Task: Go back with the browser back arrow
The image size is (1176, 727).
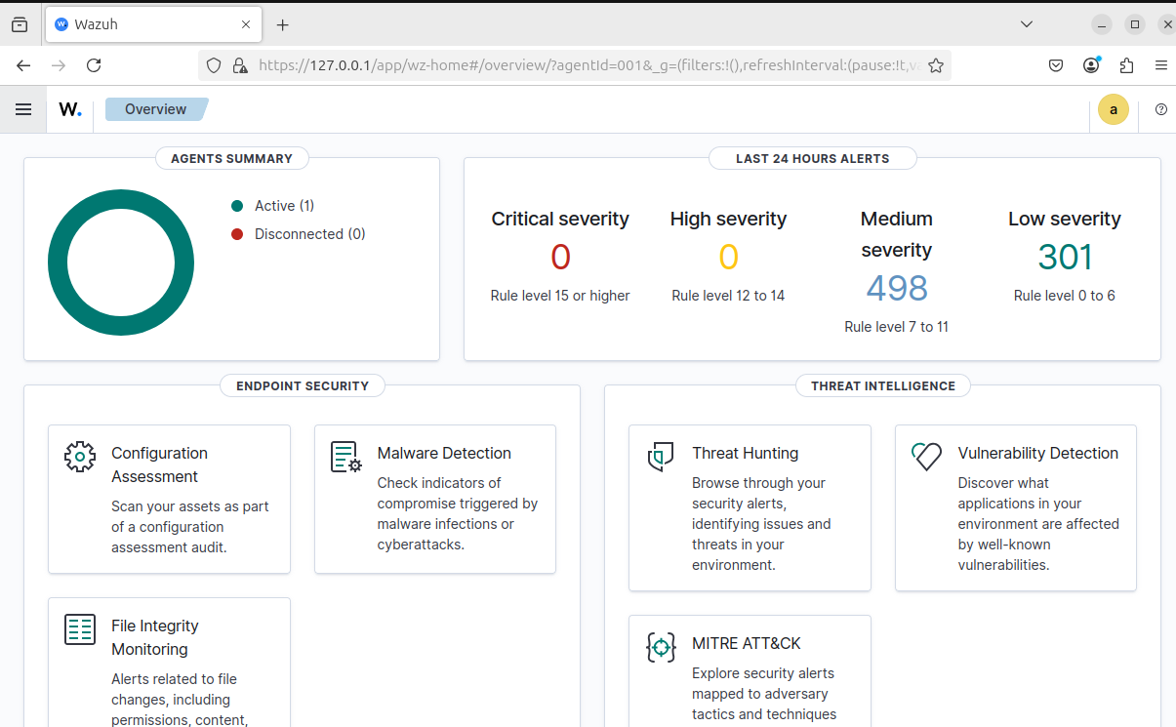Action: click(23, 65)
